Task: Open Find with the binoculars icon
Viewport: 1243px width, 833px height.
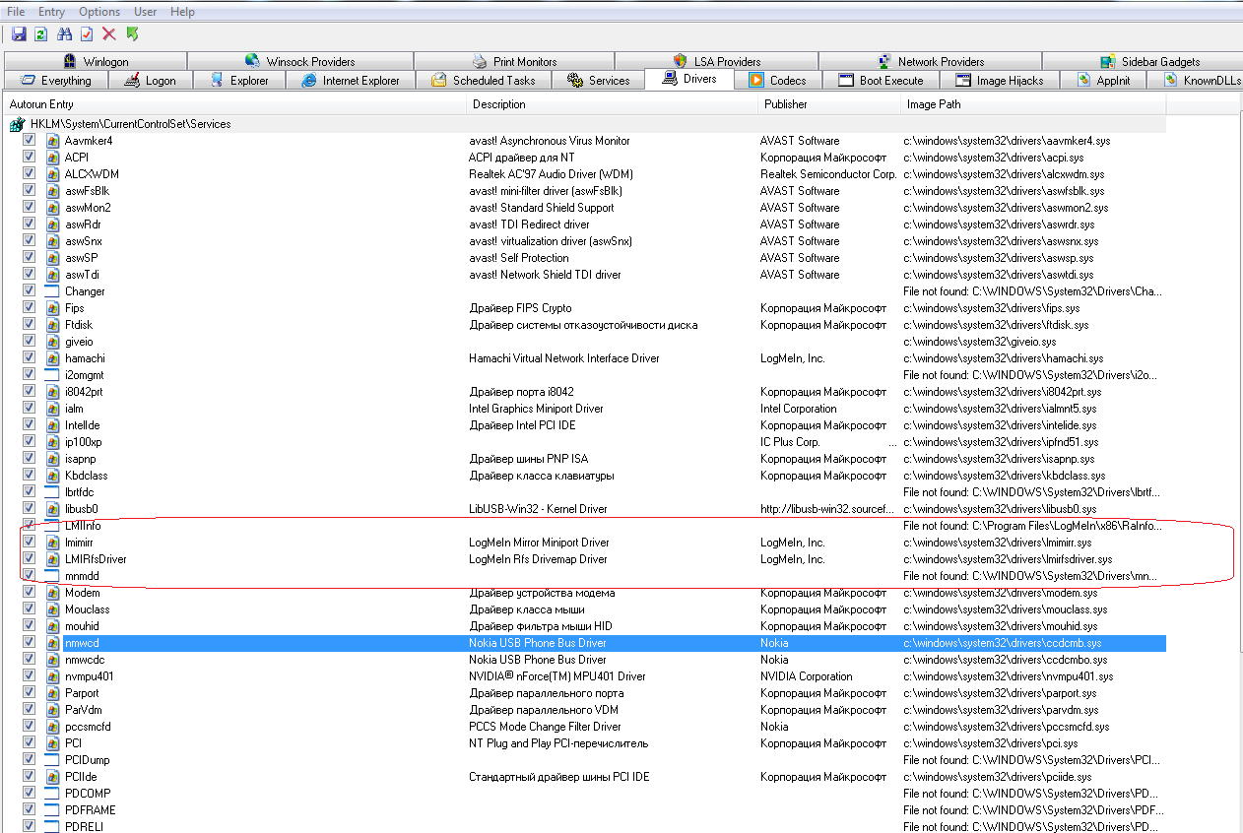Action: pyautogui.click(x=64, y=34)
